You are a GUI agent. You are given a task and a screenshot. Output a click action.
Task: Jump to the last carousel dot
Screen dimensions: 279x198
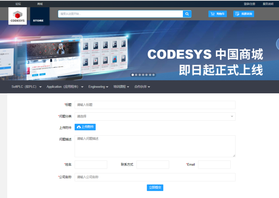tap(153, 75)
